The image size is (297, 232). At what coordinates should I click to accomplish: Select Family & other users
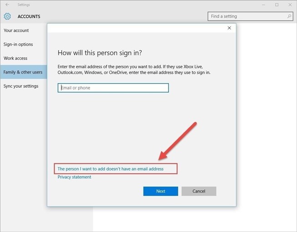point(23,72)
